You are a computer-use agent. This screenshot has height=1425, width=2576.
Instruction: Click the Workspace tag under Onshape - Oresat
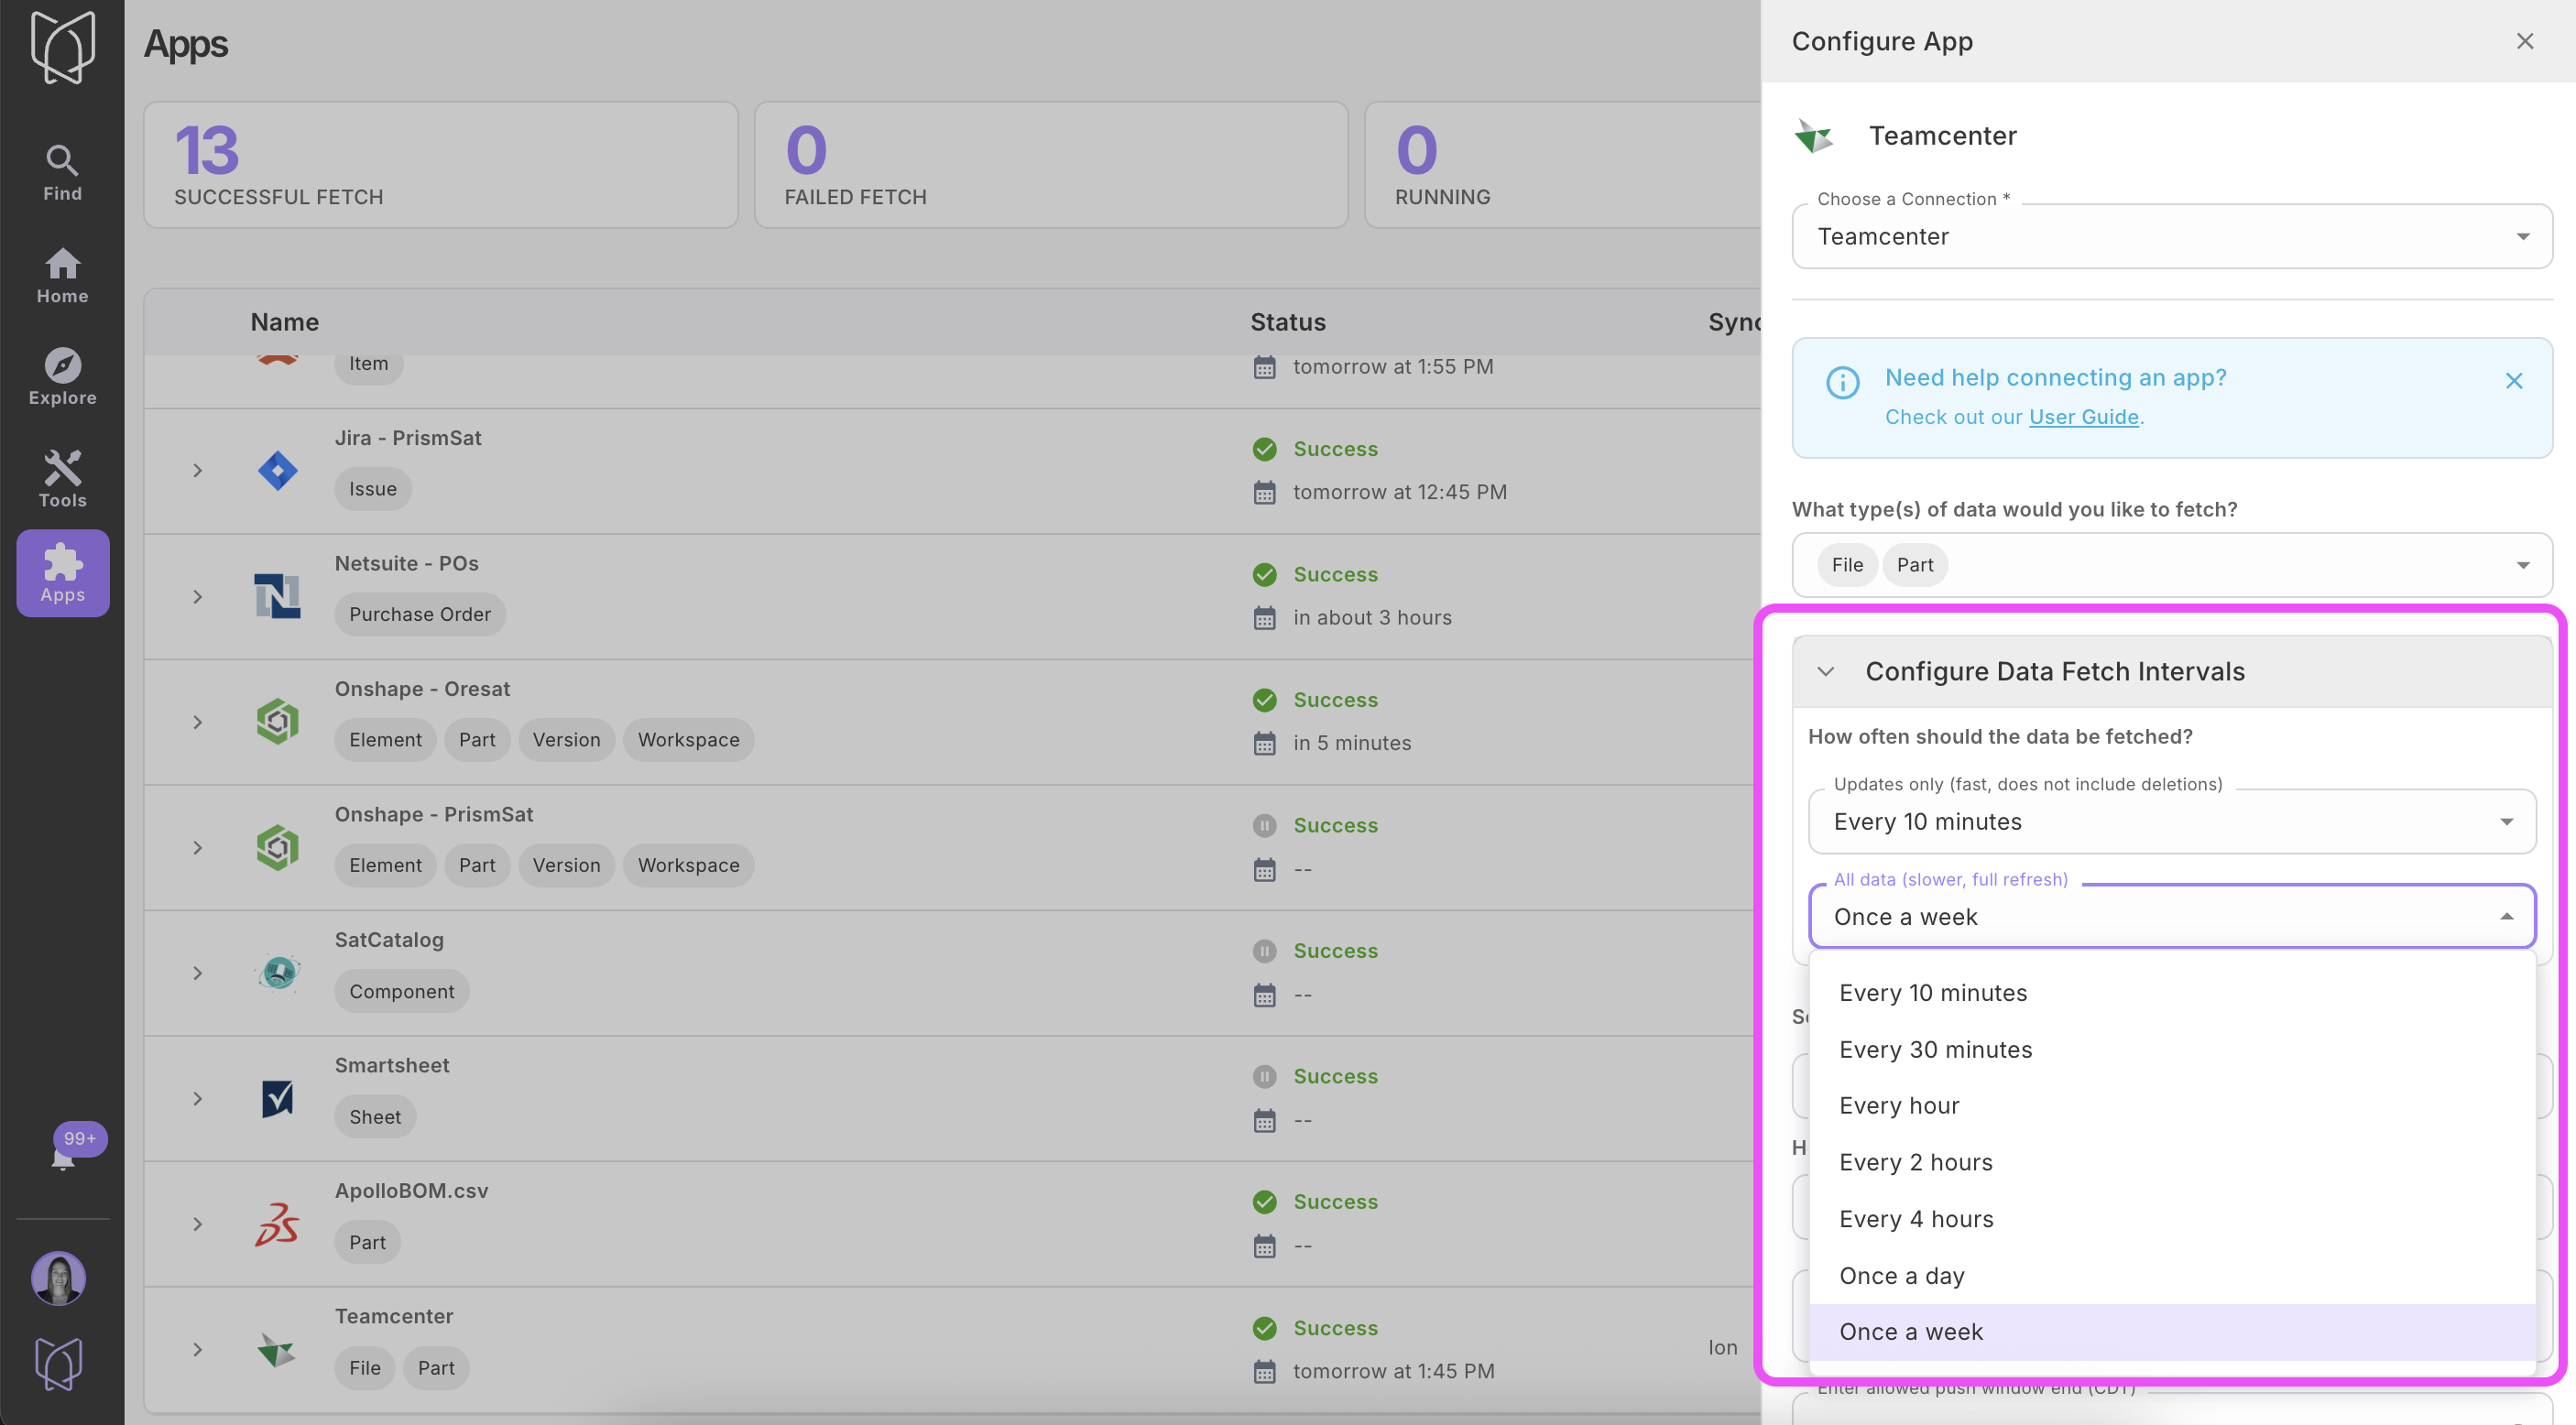pos(689,740)
